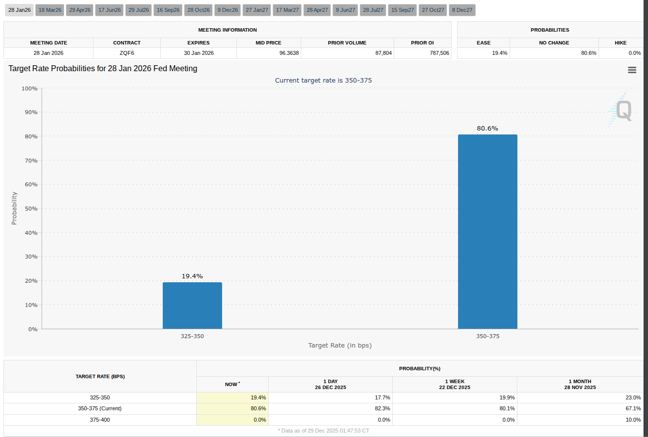This screenshot has width=648, height=437.
Task: Click the 96.3638 mid price value
Action: (x=268, y=53)
